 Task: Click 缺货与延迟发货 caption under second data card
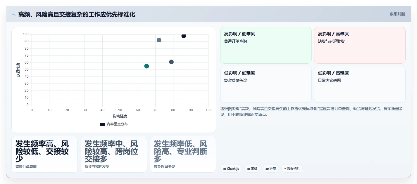tap(97, 167)
